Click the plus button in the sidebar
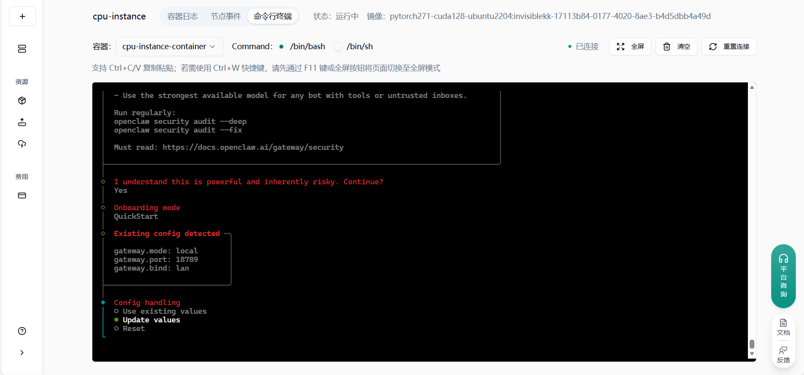 (22, 16)
